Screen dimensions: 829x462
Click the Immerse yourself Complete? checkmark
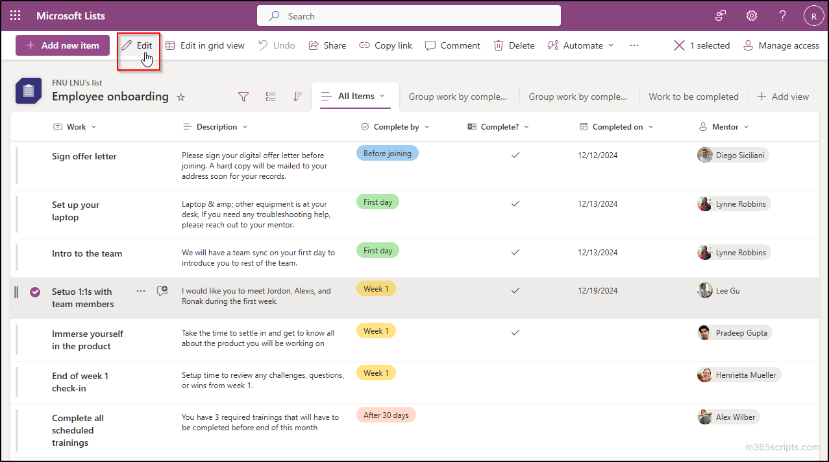515,332
